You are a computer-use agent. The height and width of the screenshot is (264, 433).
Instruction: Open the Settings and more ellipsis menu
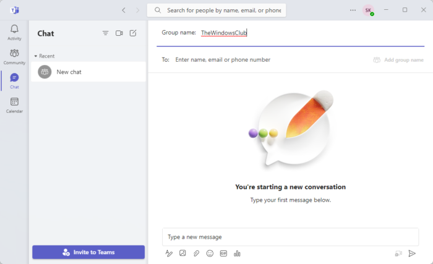pyautogui.click(x=353, y=10)
